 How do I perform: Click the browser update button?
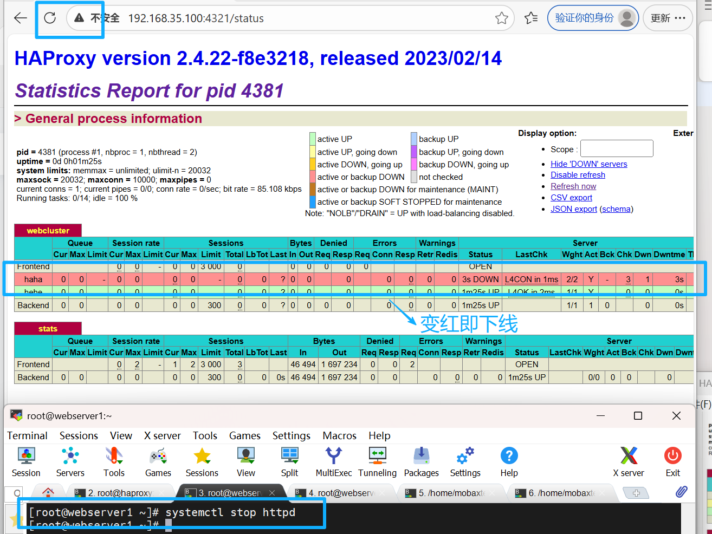tap(668, 18)
